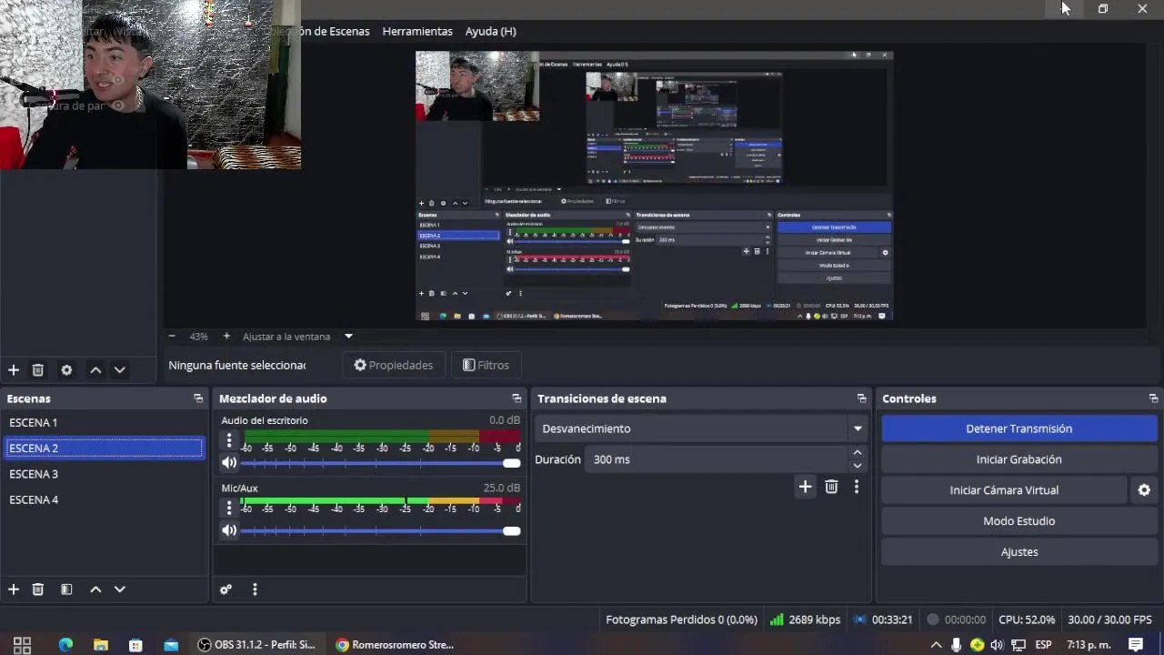Mute Mic/Aux speaker icon
The height and width of the screenshot is (655, 1164).
(229, 530)
